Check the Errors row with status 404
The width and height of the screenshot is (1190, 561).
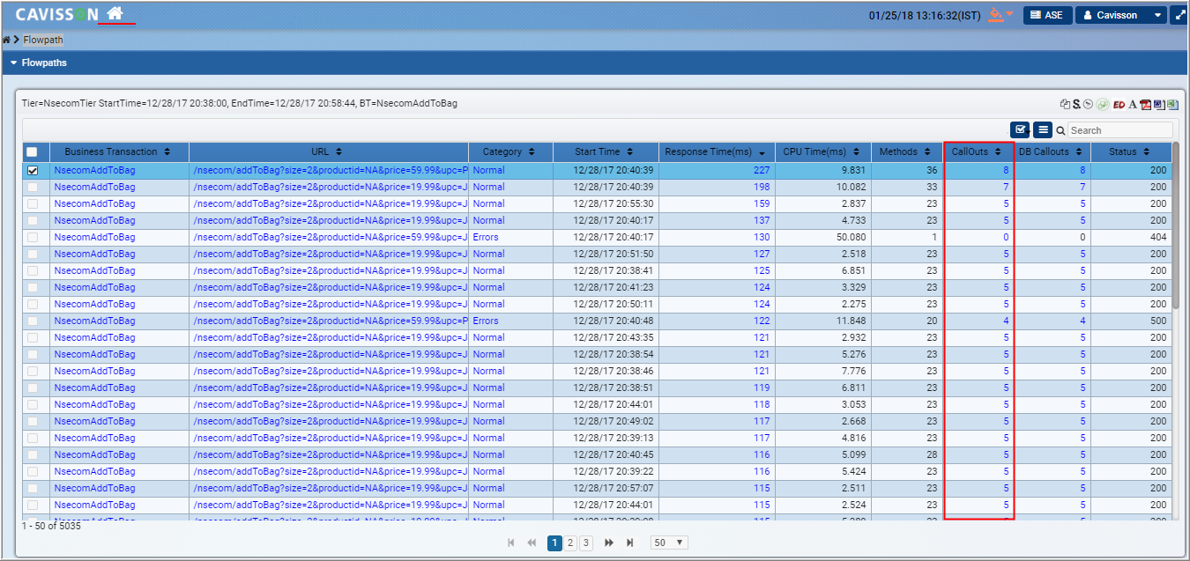[33, 238]
